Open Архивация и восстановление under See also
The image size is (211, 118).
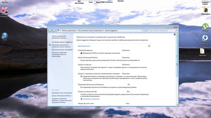tap(62, 93)
